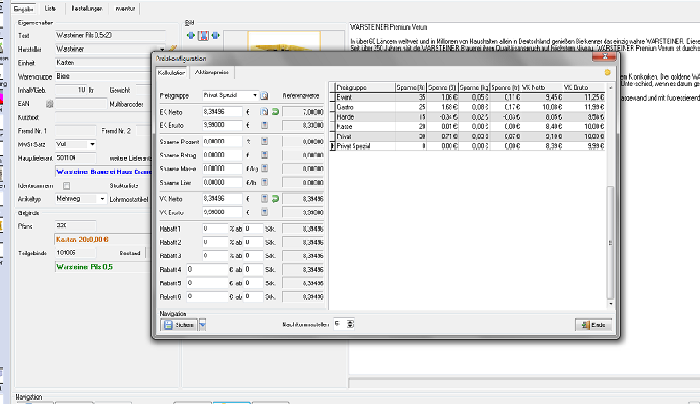Click the green Warsteiner Pils 0,5 text
The width and height of the screenshot is (700, 404).
point(84,267)
